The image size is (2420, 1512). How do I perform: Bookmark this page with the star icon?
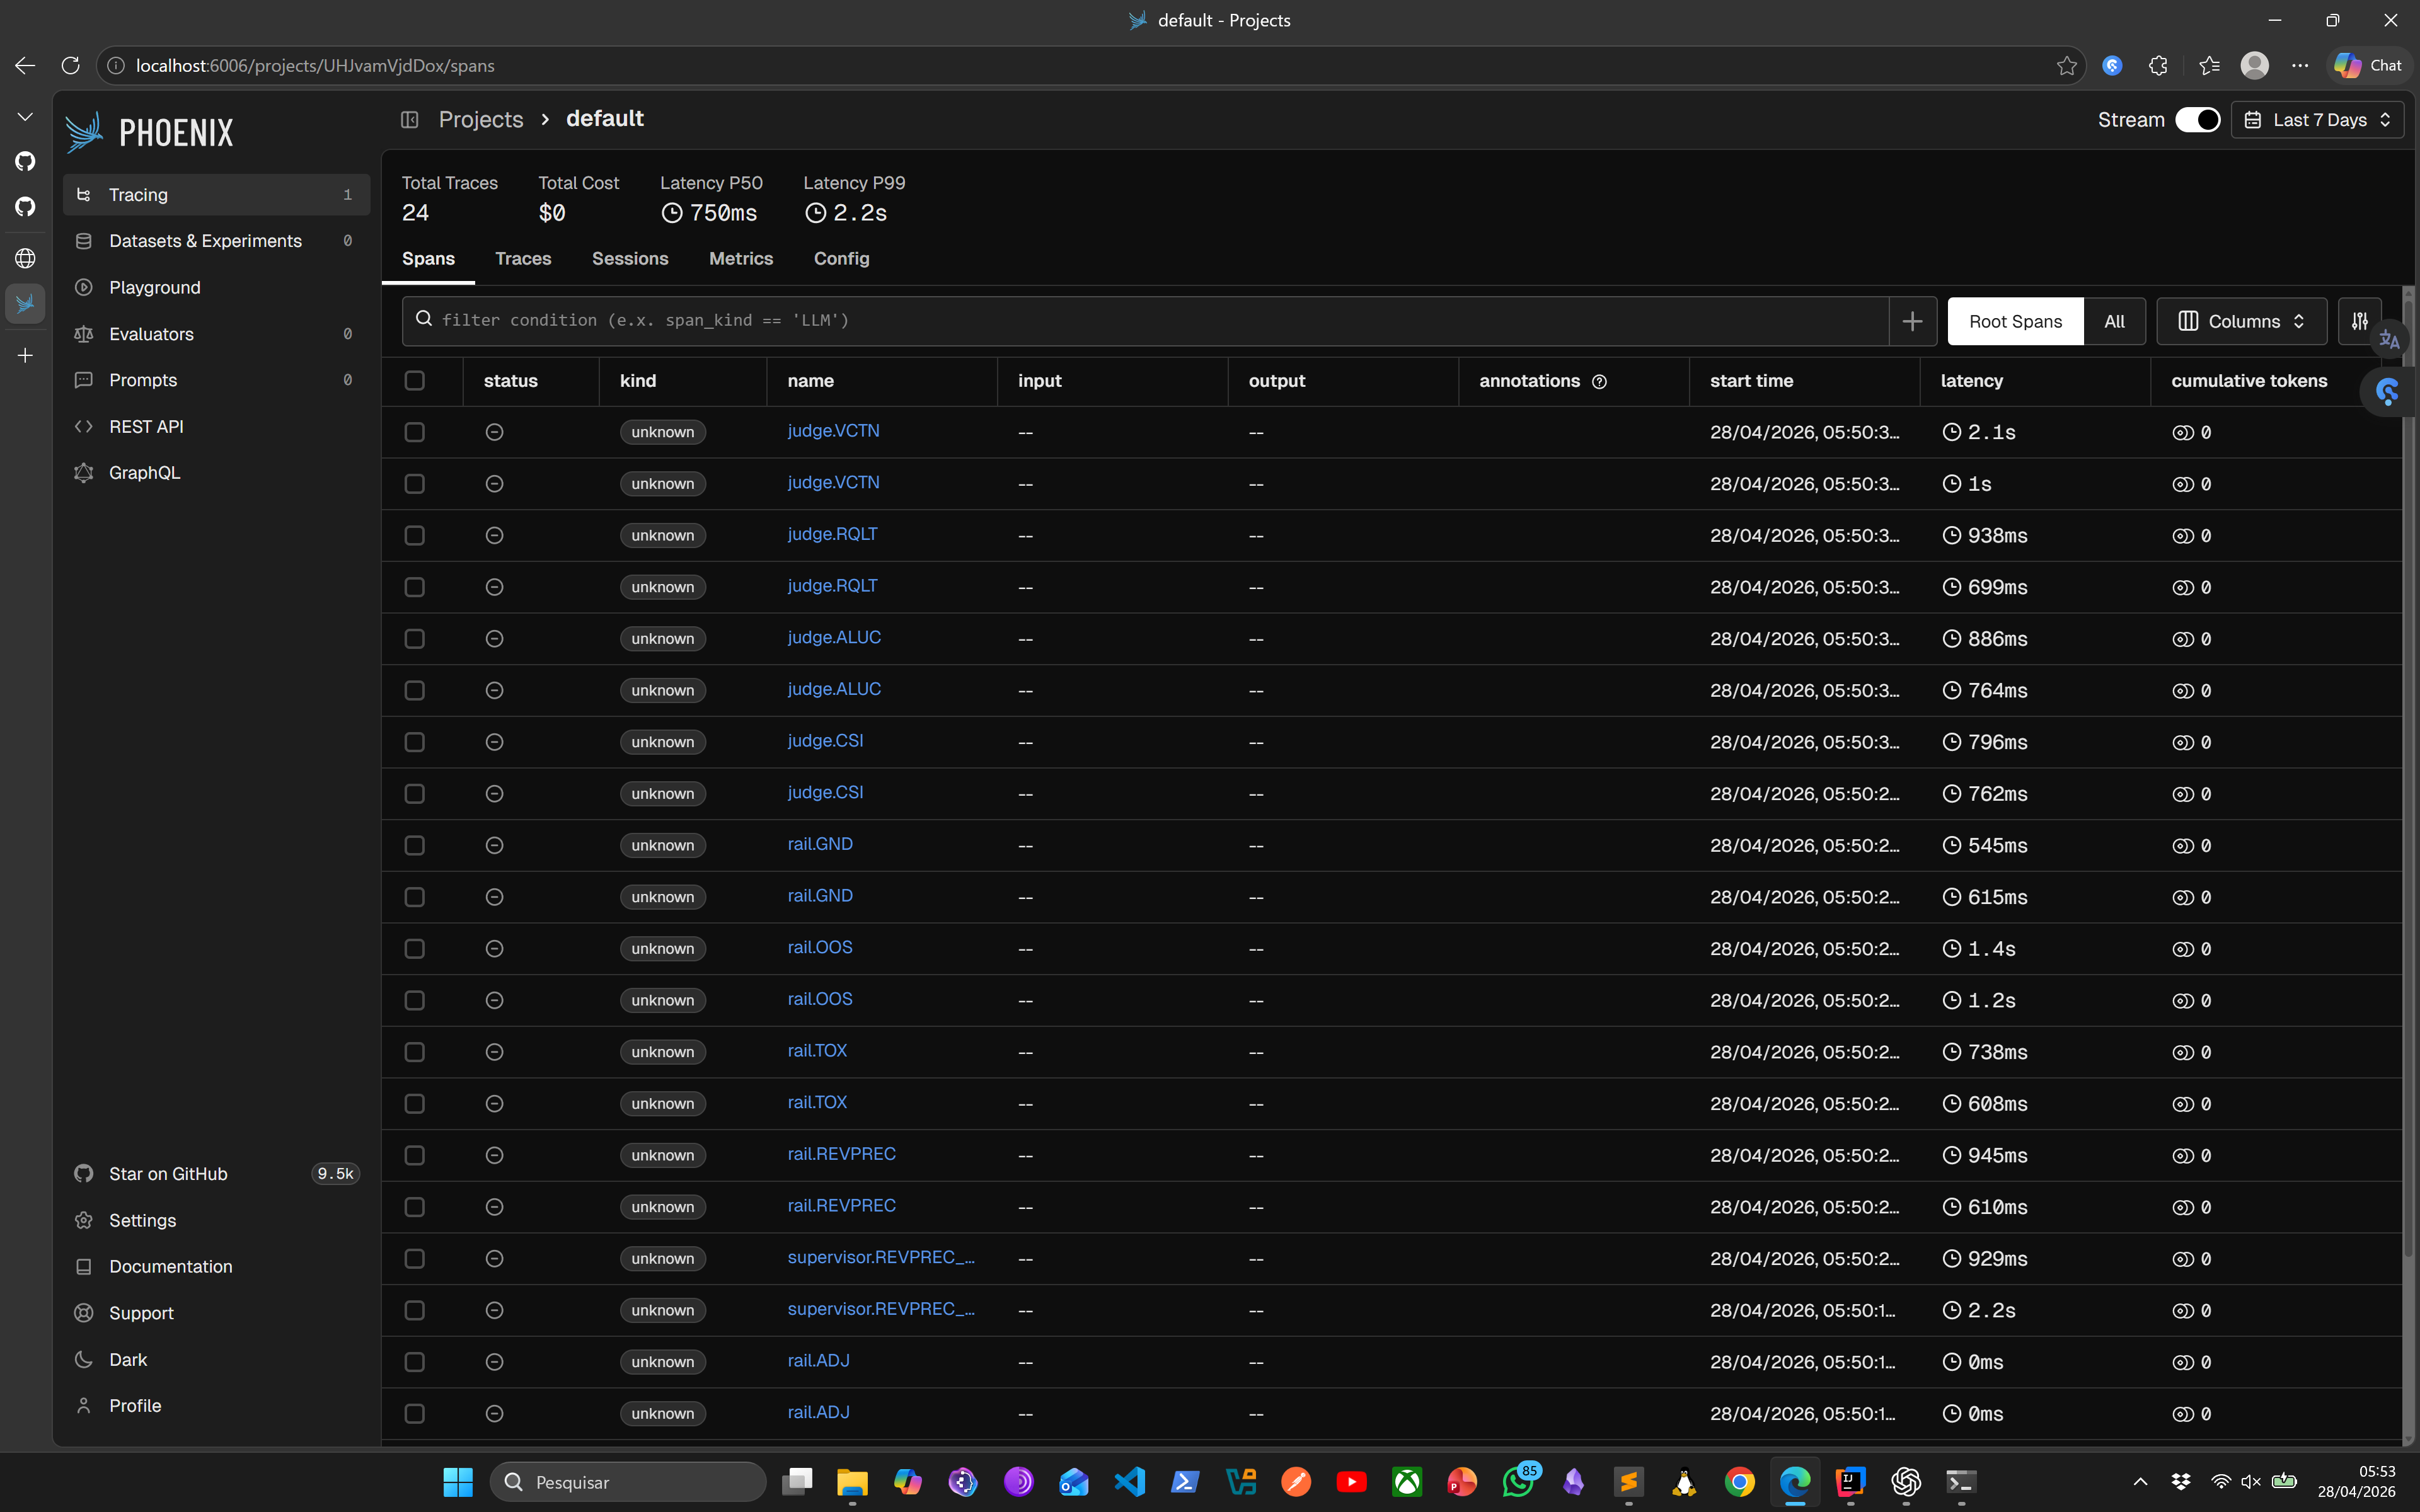pos(2067,65)
